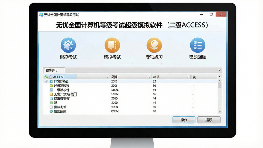Image resolution: width=263 pixels, height=148 pixels.
Task: Click the button right of 操作
Action: tap(209, 120)
